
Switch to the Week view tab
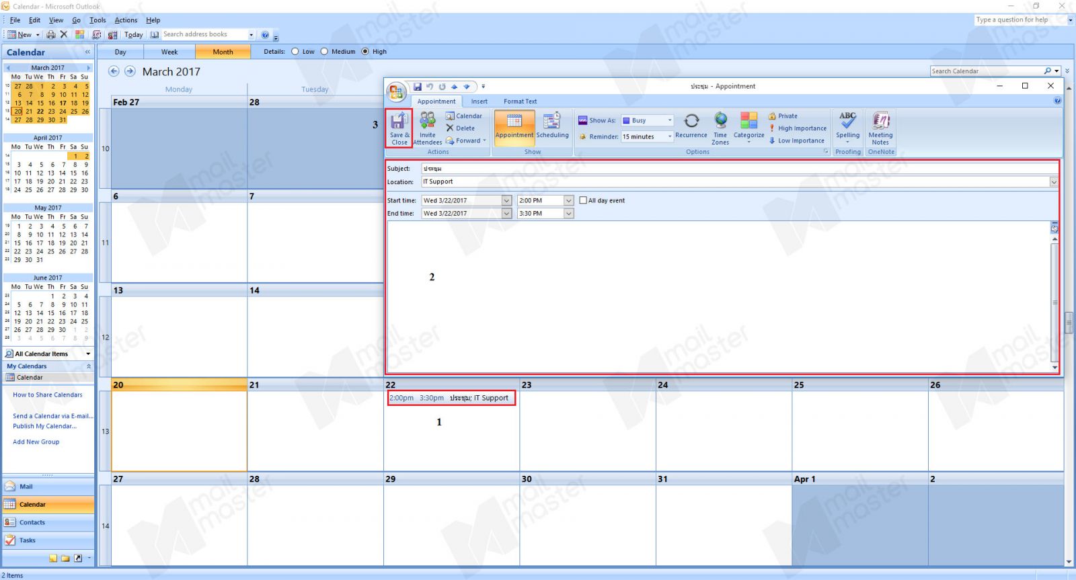click(169, 52)
